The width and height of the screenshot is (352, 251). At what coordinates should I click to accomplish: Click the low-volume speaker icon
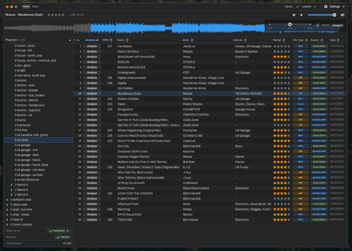click(x=301, y=15)
